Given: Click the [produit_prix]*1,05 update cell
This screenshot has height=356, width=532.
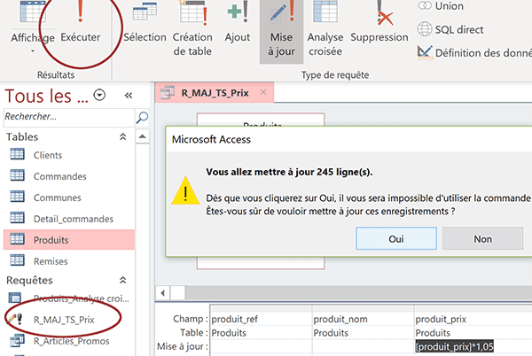Looking at the screenshot, I should click(454, 346).
